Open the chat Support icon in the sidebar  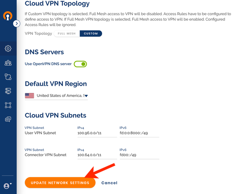click(x=8, y=119)
